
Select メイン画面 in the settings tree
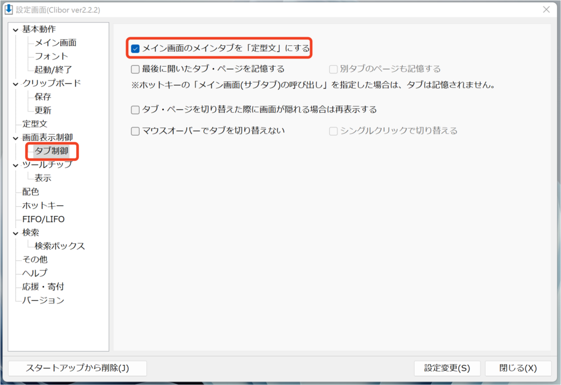pyautogui.click(x=55, y=43)
